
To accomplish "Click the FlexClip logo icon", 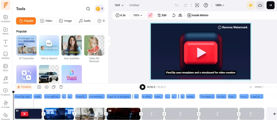I will click(5, 5).
